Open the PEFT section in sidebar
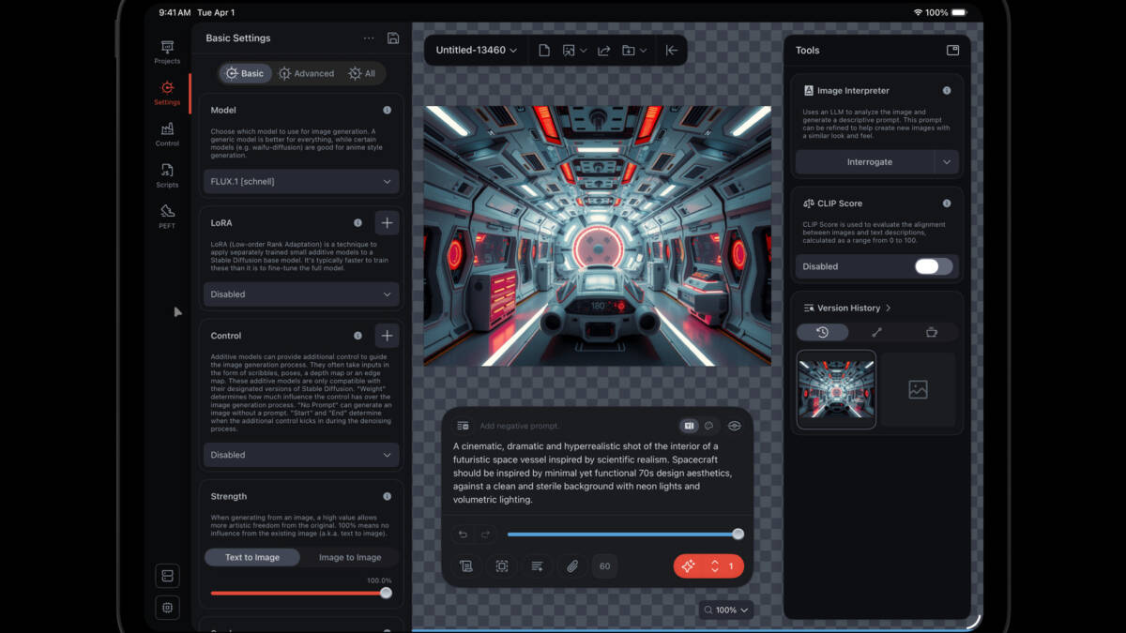This screenshot has width=1126, height=633. coord(167,217)
